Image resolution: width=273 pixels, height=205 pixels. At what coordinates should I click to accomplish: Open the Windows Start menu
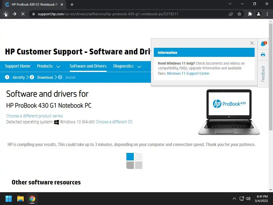click(9, 199)
